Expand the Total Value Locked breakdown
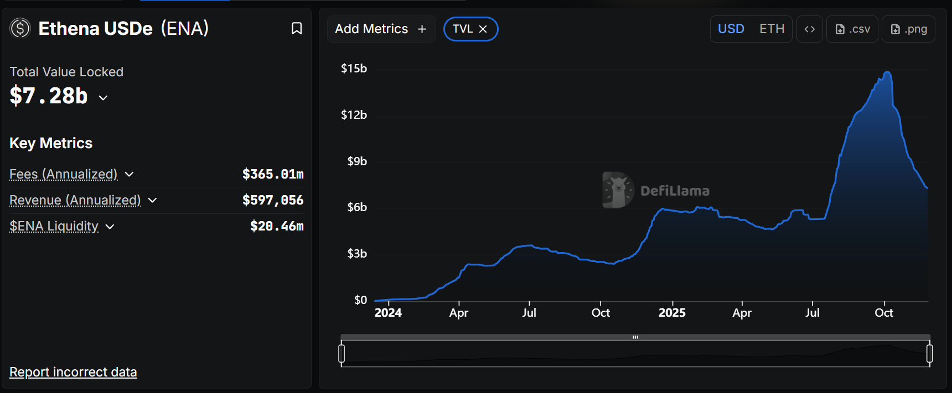 [x=103, y=98]
